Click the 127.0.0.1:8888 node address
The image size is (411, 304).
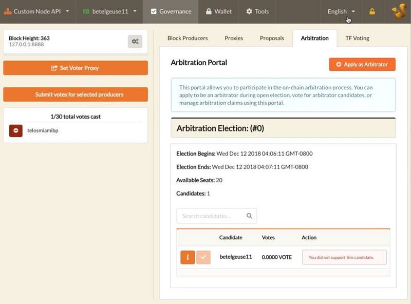click(26, 44)
